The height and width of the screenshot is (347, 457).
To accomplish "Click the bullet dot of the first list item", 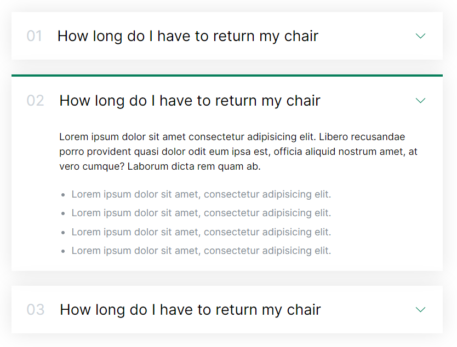I will pos(64,195).
